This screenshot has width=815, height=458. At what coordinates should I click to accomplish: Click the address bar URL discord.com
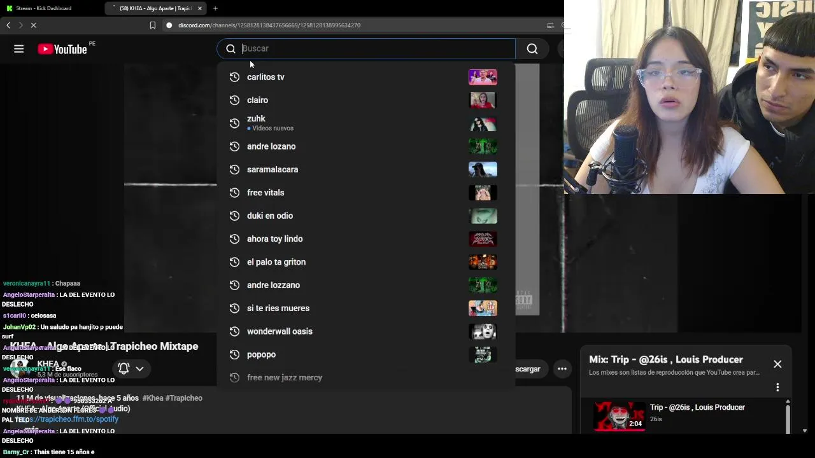pos(269,25)
